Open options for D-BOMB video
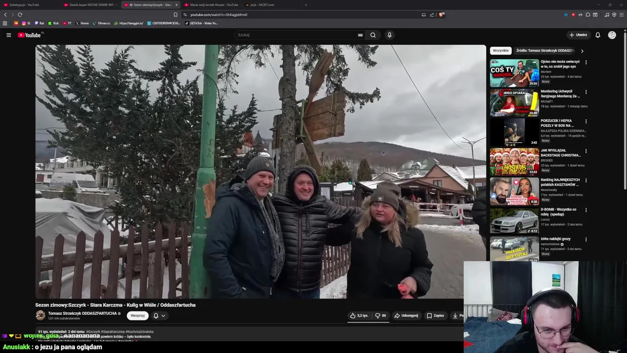 (586, 210)
